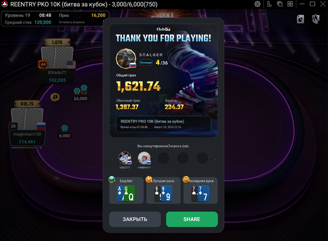The image size is (328, 241).
Task: Click the ClubGG logo
Action: (164, 29)
